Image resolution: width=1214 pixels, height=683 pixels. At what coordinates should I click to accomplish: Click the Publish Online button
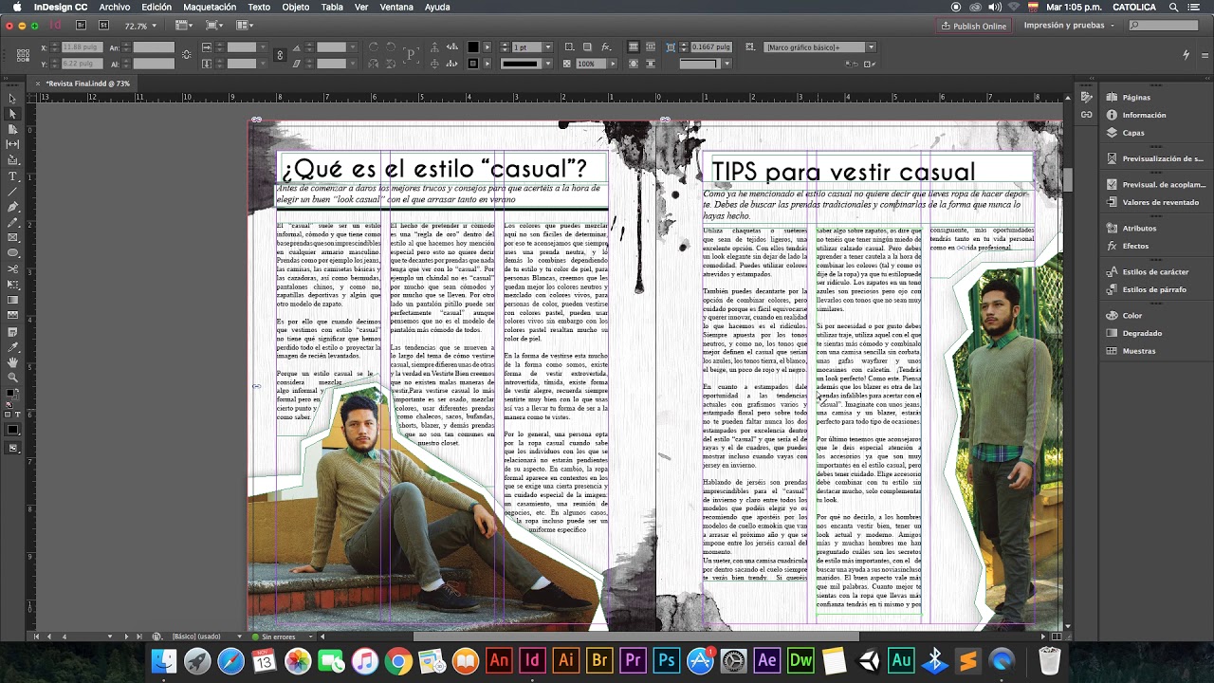(973, 26)
